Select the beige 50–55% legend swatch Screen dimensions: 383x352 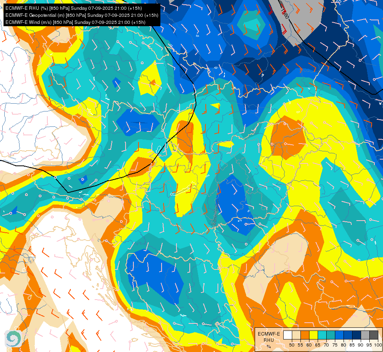point(296,335)
